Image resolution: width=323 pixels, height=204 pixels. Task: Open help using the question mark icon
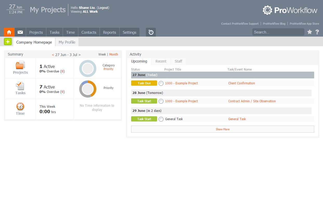pyautogui.click(x=317, y=32)
